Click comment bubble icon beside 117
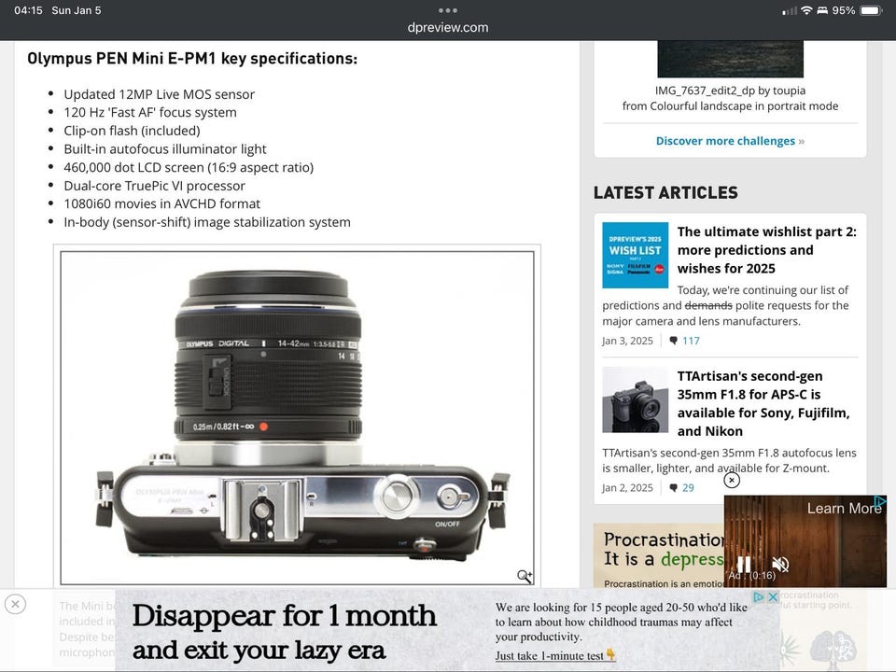The width and height of the screenshot is (896, 672). pos(674,341)
